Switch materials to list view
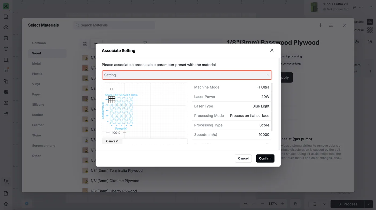376x210 pixels. pos(96,43)
